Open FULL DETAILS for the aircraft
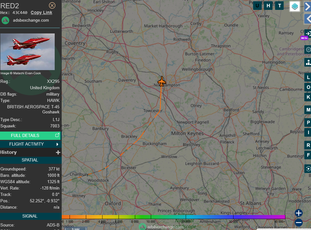This screenshot has width=311, height=230. [30, 135]
